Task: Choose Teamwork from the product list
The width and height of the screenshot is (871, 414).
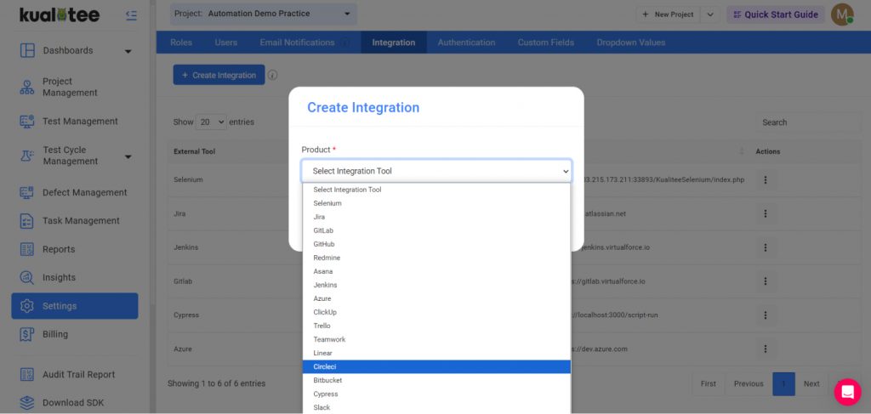Action: coord(436,339)
